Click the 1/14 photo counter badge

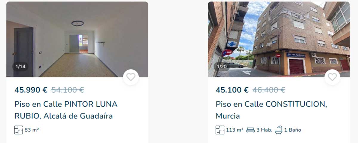(20, 66)
